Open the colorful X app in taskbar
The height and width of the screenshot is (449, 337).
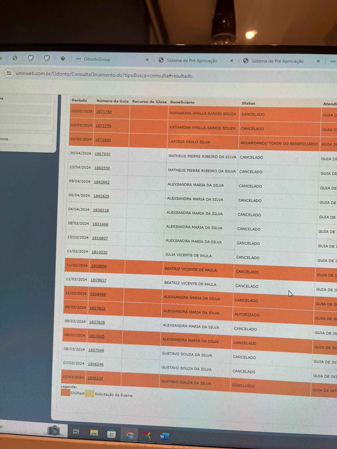tap(147, 436)
